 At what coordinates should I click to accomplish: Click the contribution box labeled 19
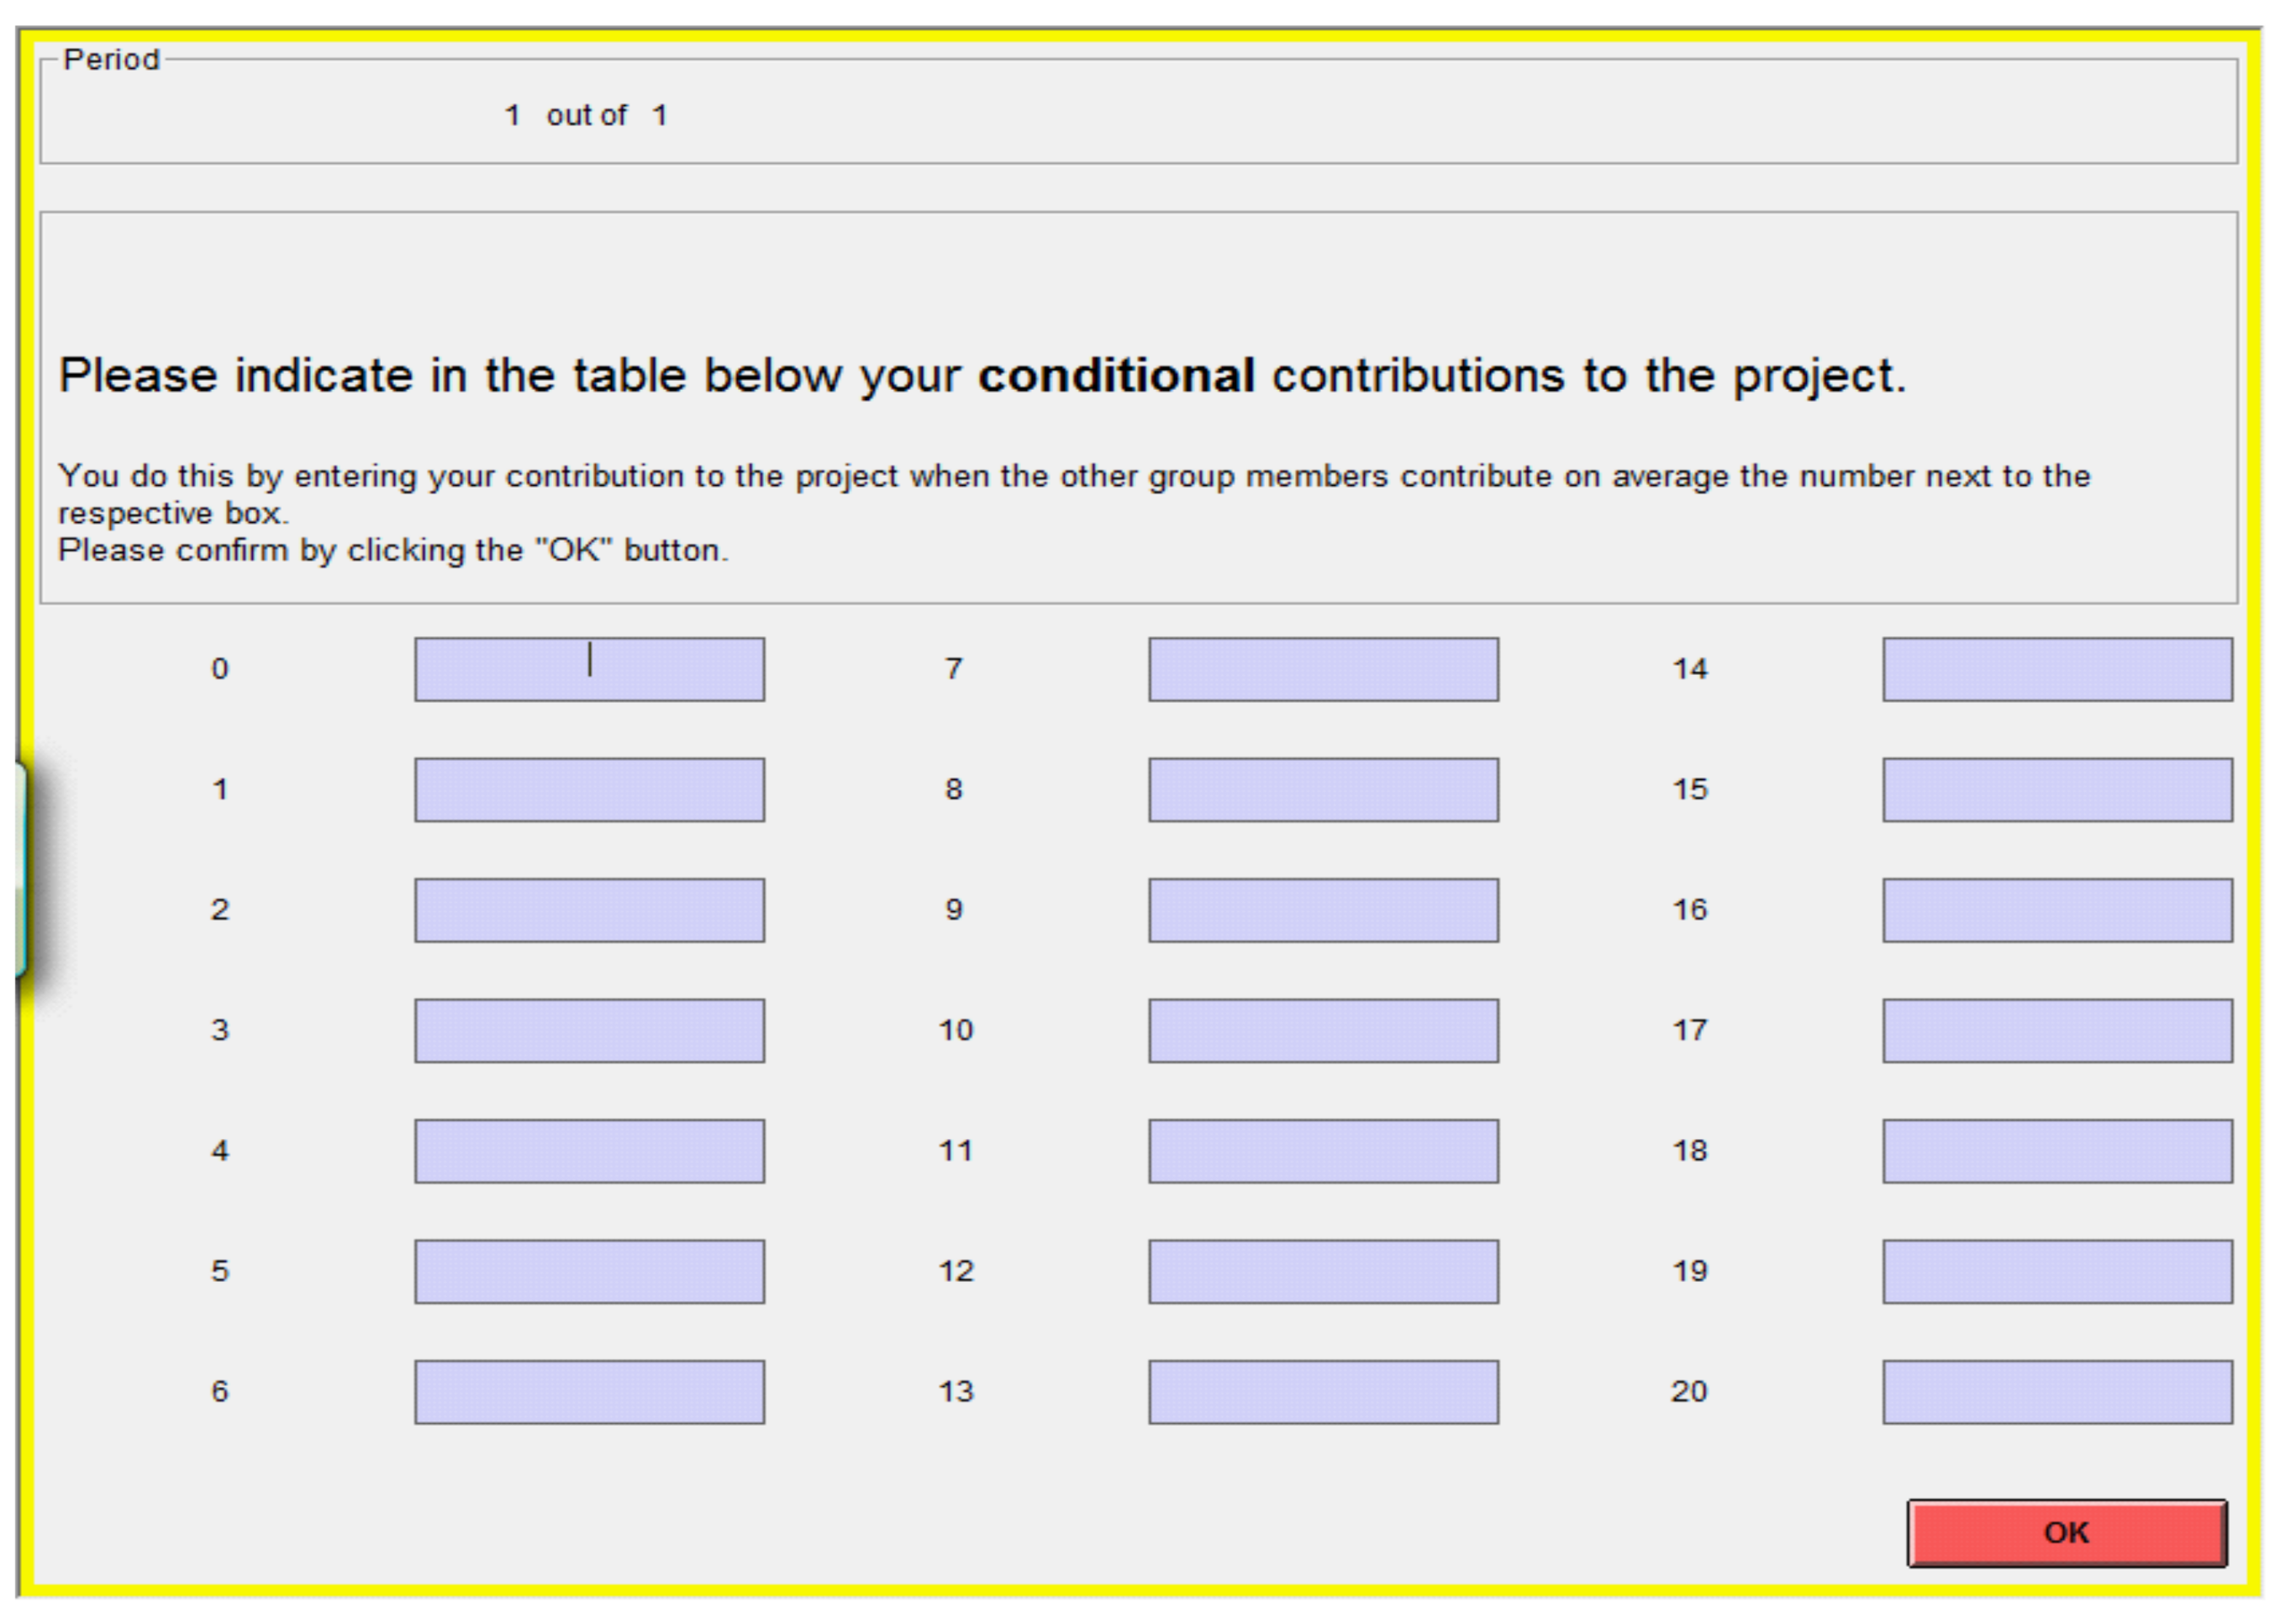click(2057, 1271)
